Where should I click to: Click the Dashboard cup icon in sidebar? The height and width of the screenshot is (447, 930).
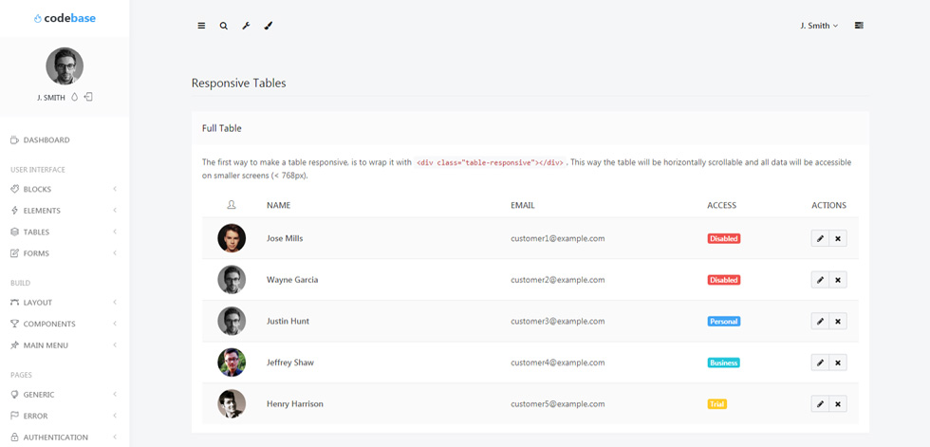[x=15, y=140]
